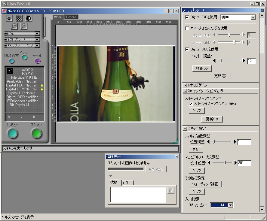
Task: Click the tool palette scroll down arrow
Action: (x=262, y=210)
